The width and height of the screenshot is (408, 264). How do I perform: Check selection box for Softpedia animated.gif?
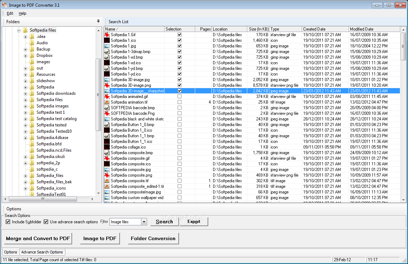179,97
